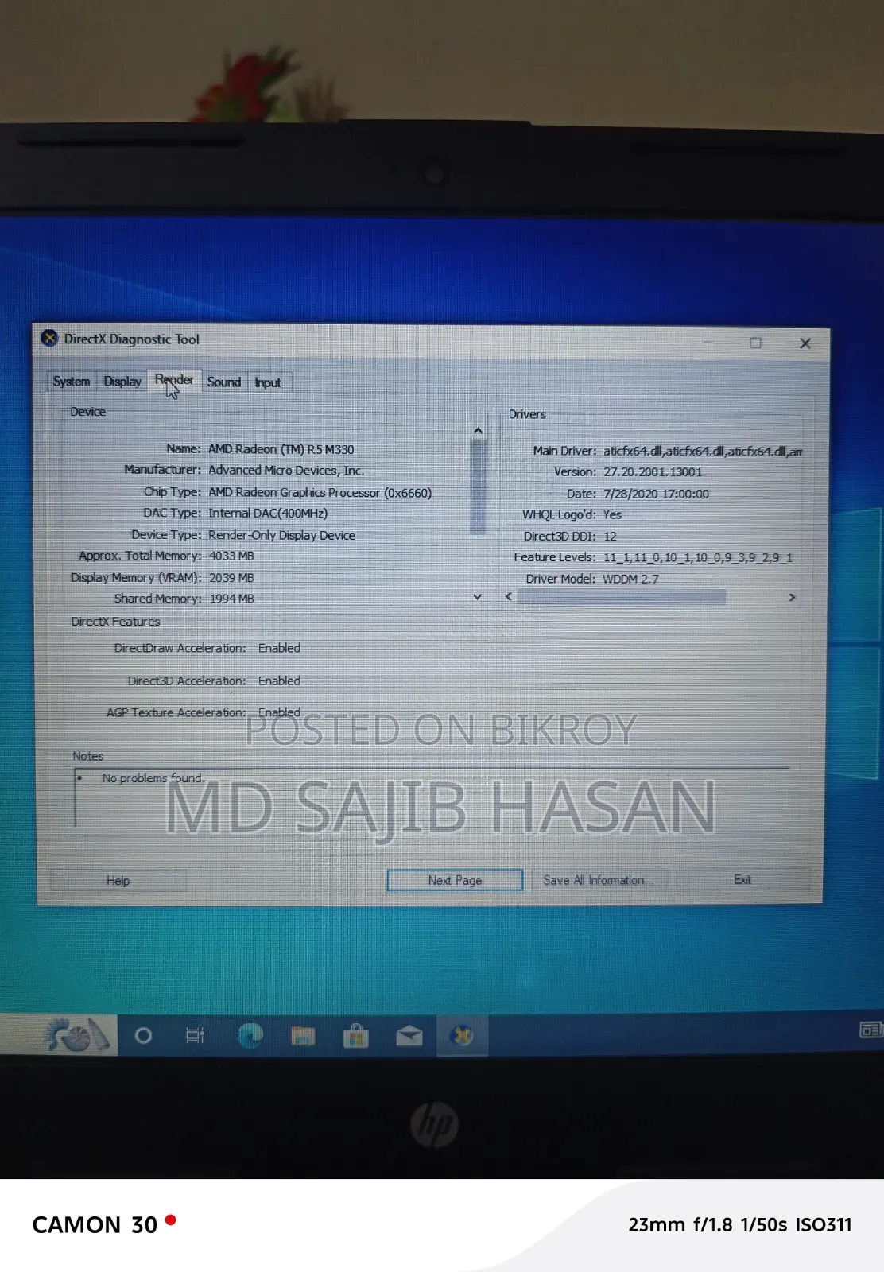Select the Render tab
This screenshot has width=884, height=1272.
tap(174, 380)
